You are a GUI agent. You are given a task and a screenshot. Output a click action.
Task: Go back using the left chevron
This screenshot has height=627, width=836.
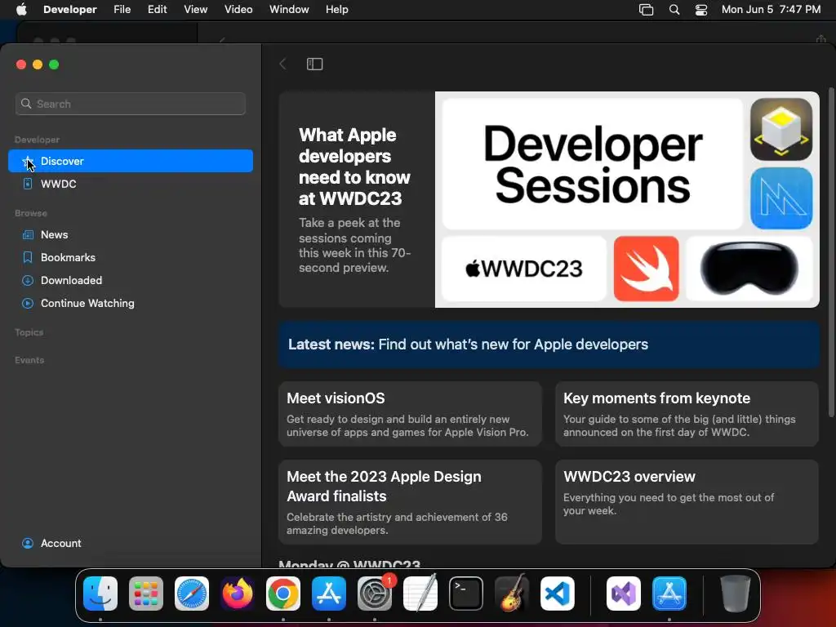282,64
